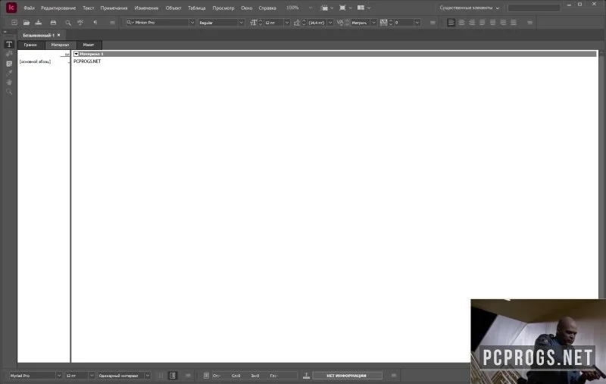Open the view options icon in app bar
Screen dimensions: 606x384
326,8
